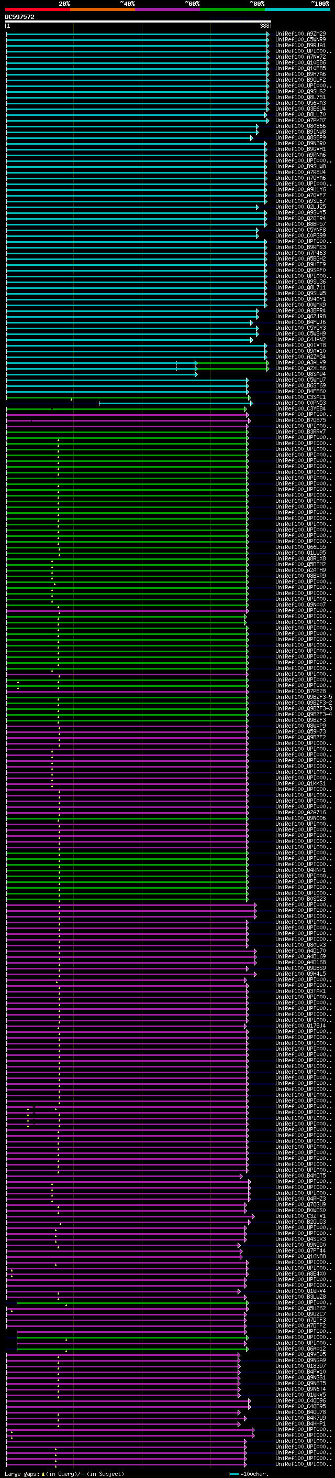
Task: Select hit label UniRef100_A7P463
Action: point(300,253)
